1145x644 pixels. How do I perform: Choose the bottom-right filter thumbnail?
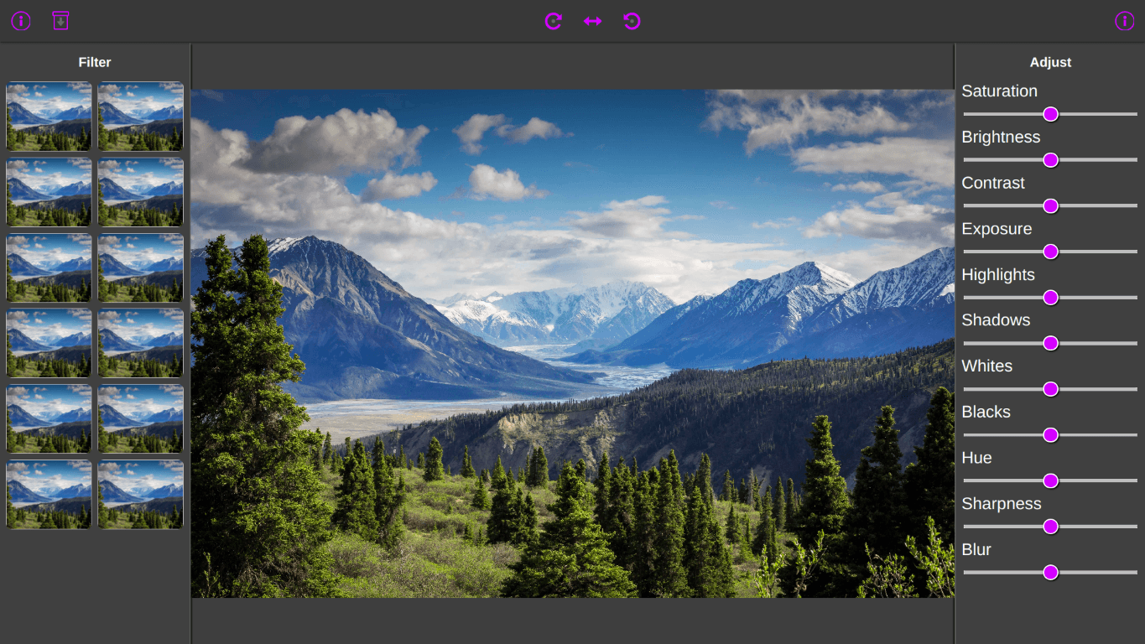(x=141, y=495)
